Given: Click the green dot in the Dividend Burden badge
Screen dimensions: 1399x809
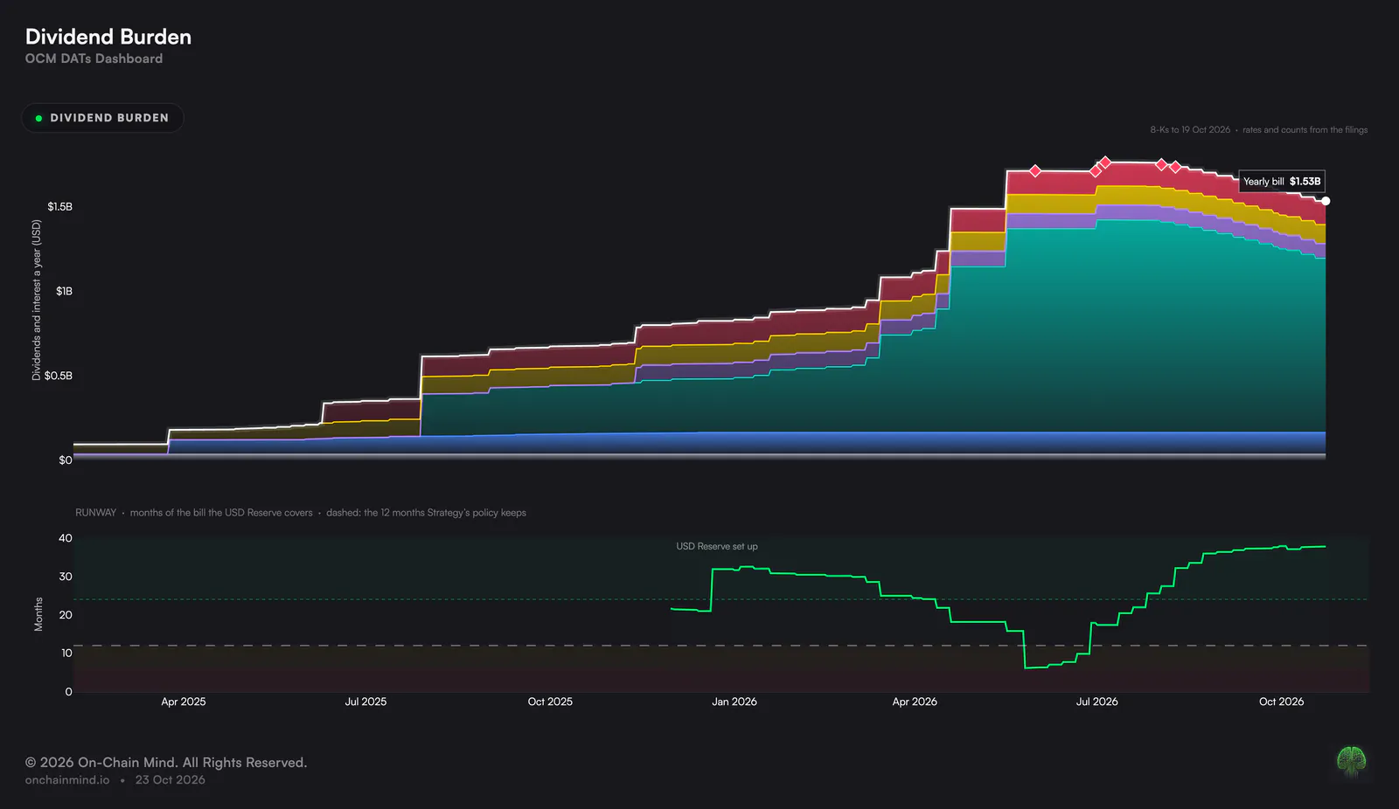Looking at the screenshot, I should (38, 118).
